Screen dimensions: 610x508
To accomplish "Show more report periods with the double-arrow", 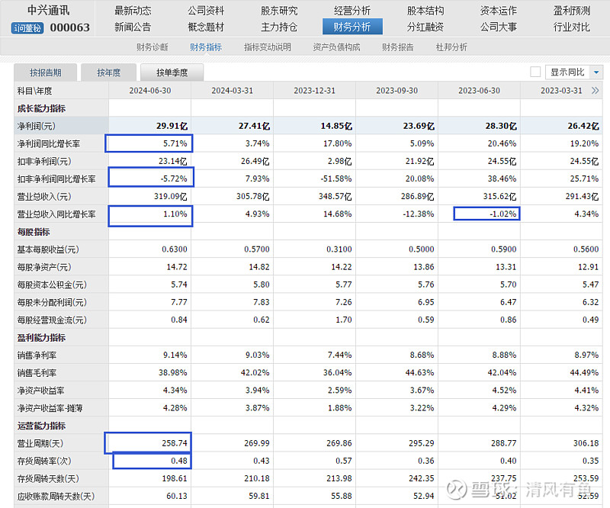I will (596, 91).
